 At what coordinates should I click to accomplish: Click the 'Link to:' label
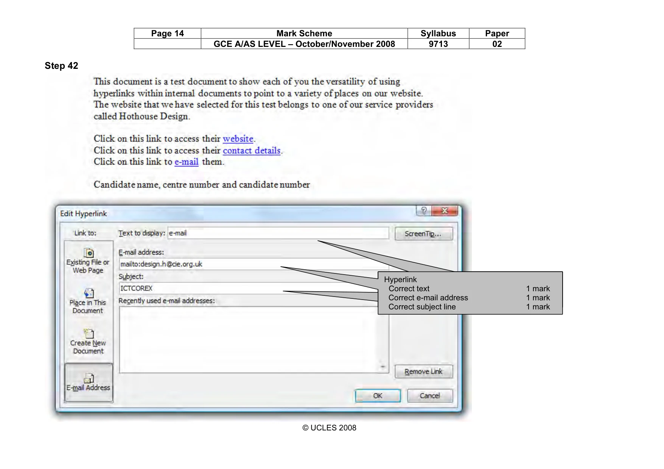(x=85, y=233)
